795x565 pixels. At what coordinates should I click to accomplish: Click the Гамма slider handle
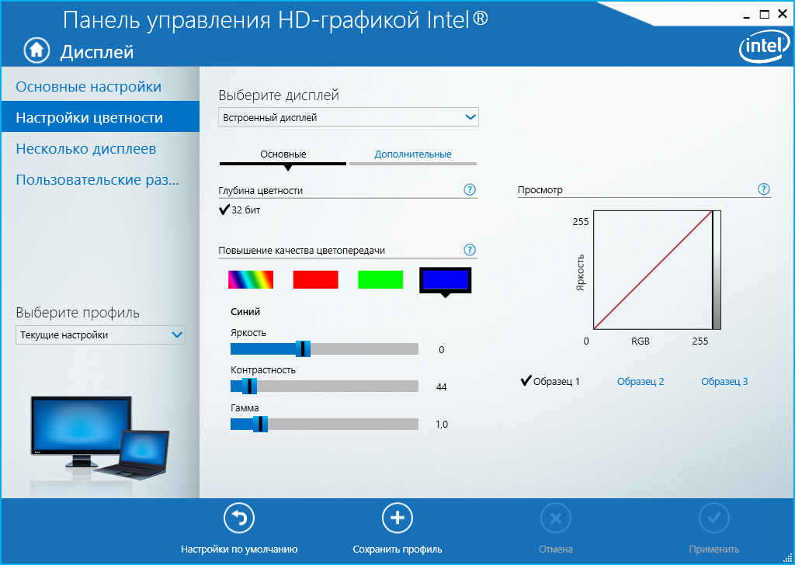click(260, 424)
